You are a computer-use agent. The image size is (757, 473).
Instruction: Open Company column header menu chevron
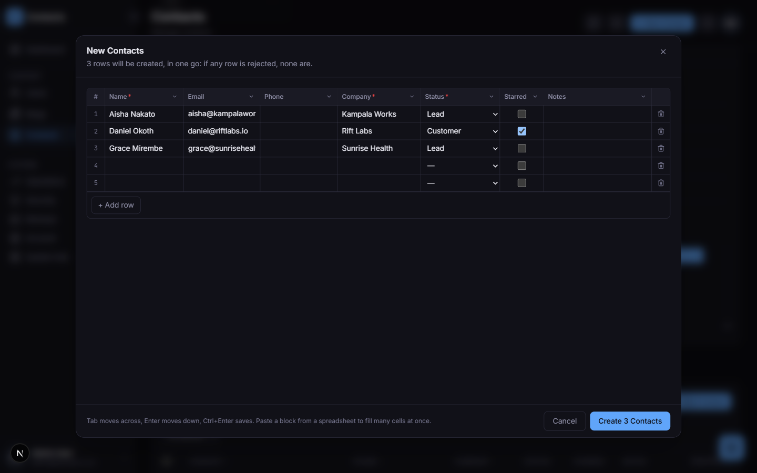[412, 97]
